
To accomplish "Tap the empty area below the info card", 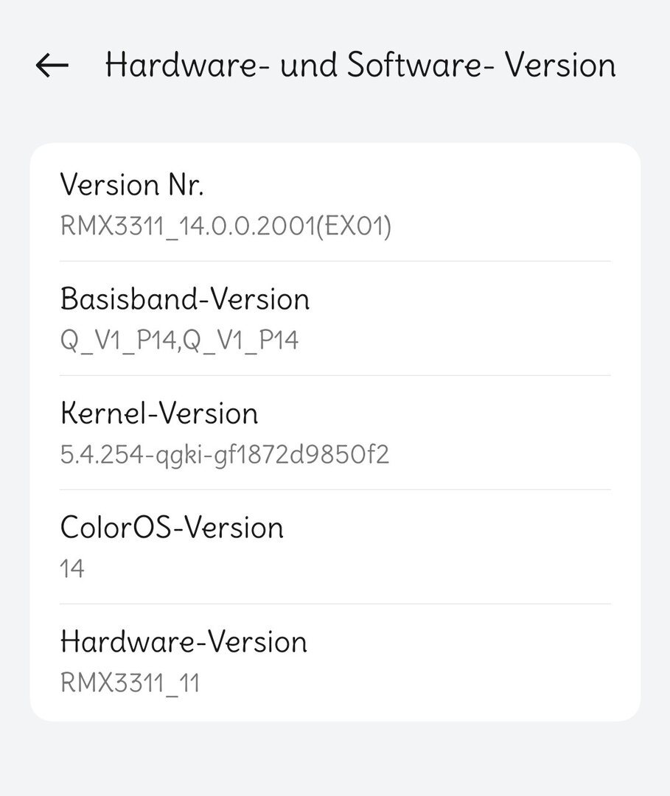I will click(x=335, y=759).
